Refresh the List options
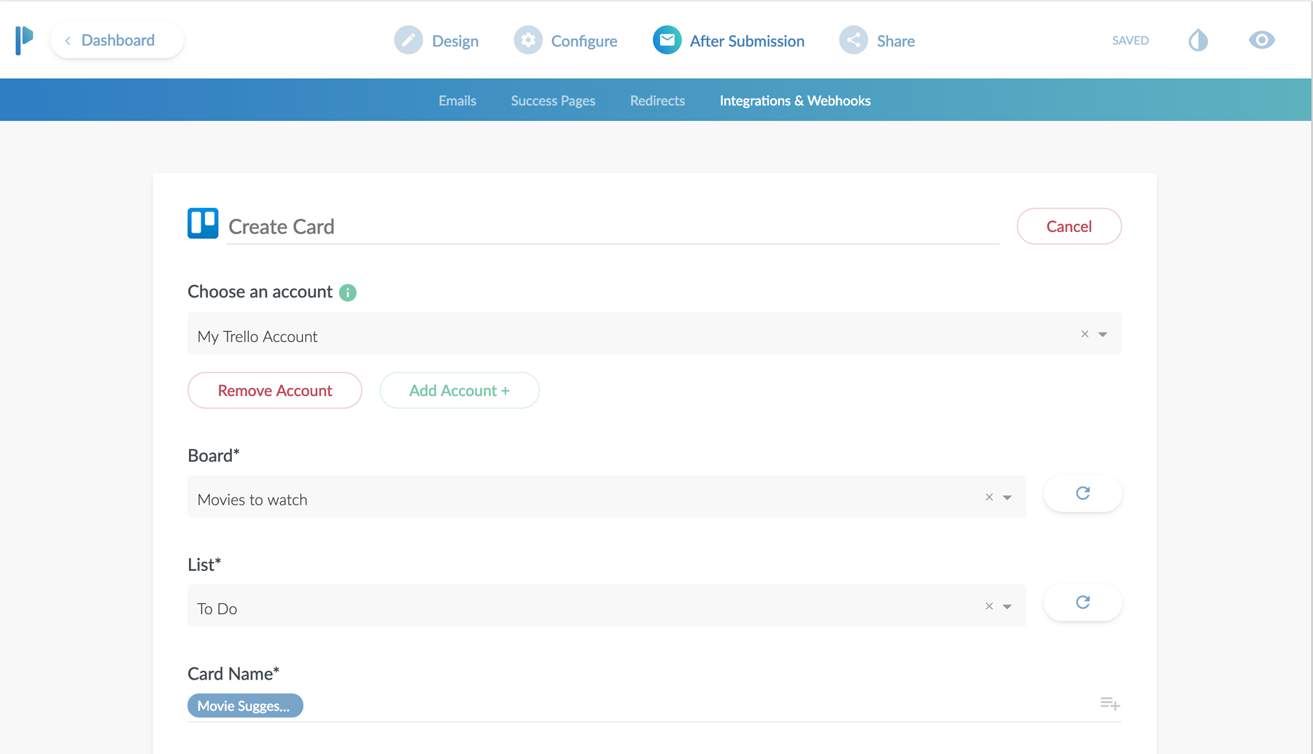The image size is (1313, 754). [x=1082, y=602]
